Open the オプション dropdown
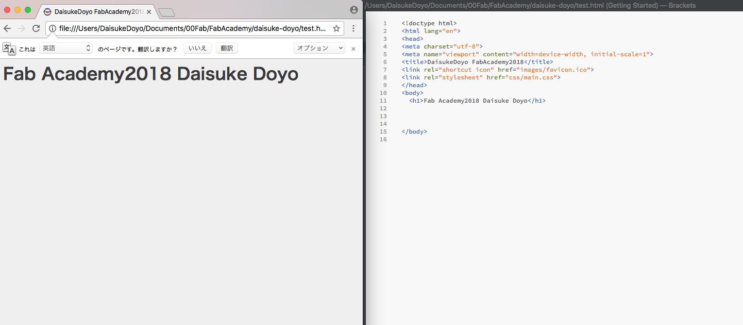The image size is (743, 325). click(319, 48)
